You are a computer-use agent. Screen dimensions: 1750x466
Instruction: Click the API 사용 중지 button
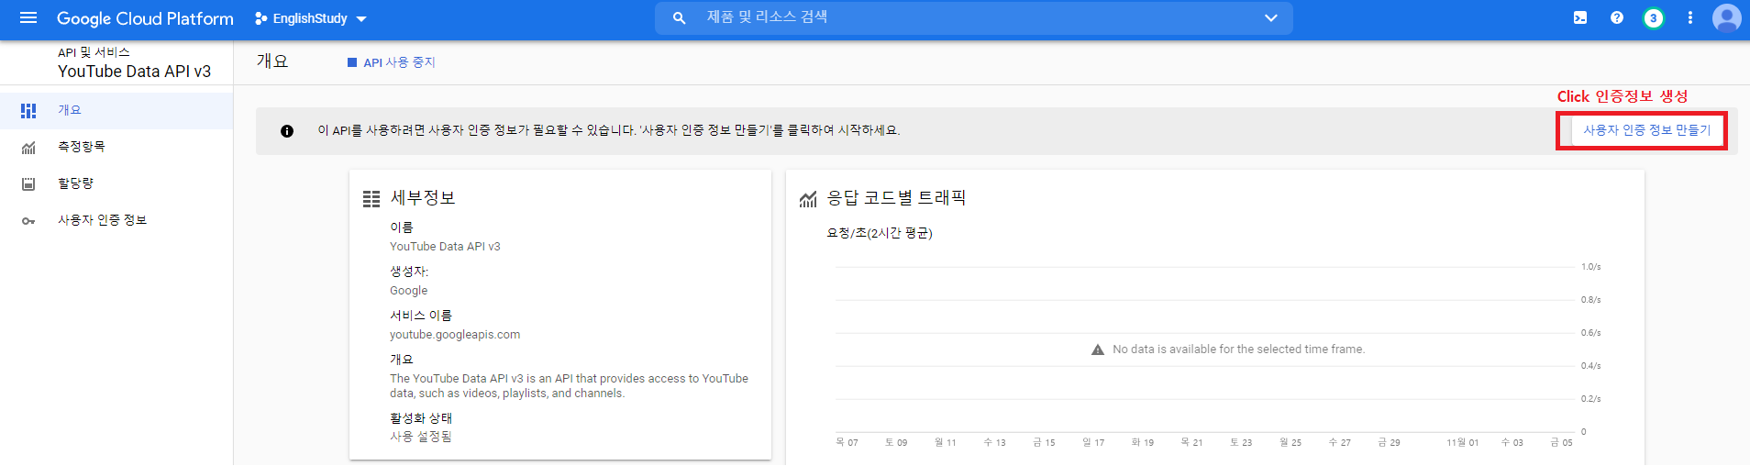pyautogui.click(x=392, y=62)
